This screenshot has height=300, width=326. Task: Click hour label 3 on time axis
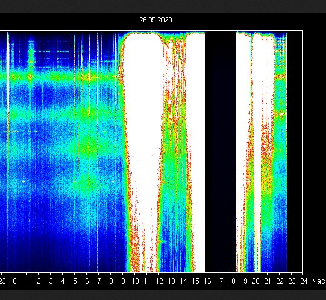pos(51,281)
